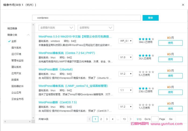188x131 pixels.
Task: Click the 搜索 search button
Action: coord(150,18)
